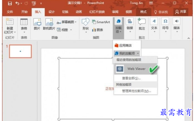Switch to the 开始 tab
Viewport: 194px width, 121px height.
[24, 12]
